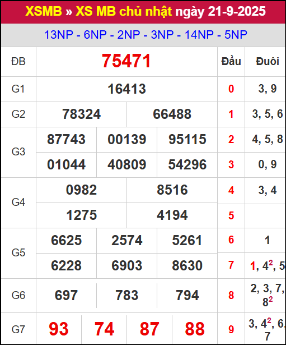
Task: Click the XSMB link in the header
Action: click(x=44, y=11)
